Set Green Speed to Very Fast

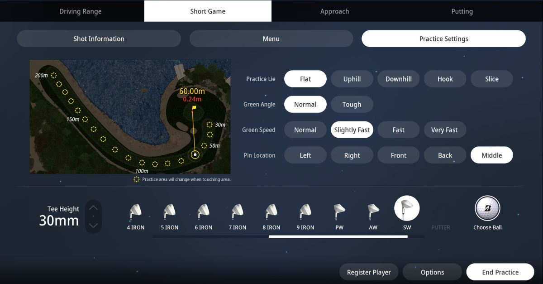[445, 130]
